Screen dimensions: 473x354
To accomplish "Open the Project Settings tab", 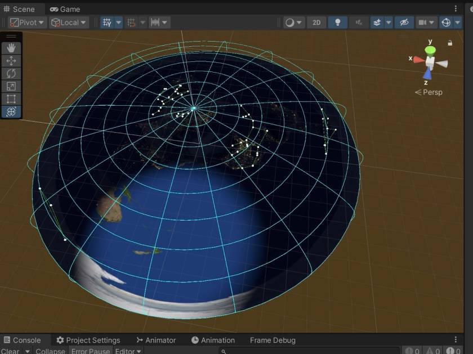I will click(x=88, y=340).
